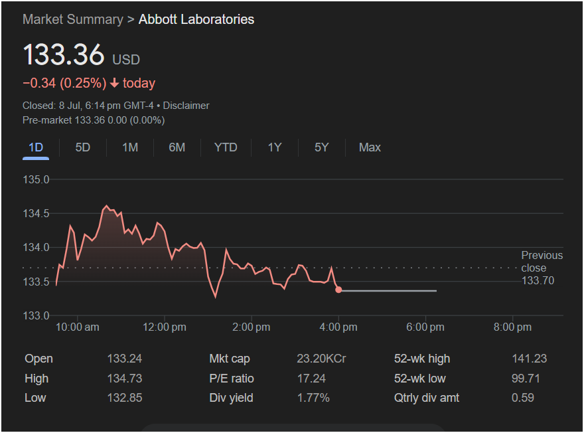Click the 10:00 am axis label

tap(78, 327)
